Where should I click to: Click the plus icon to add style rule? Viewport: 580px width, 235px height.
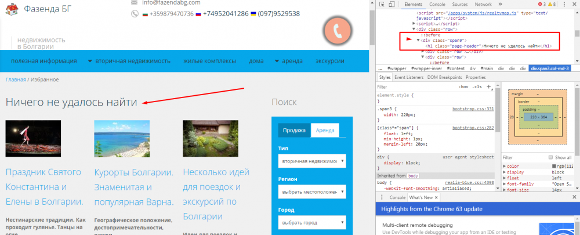coord(488,86)
